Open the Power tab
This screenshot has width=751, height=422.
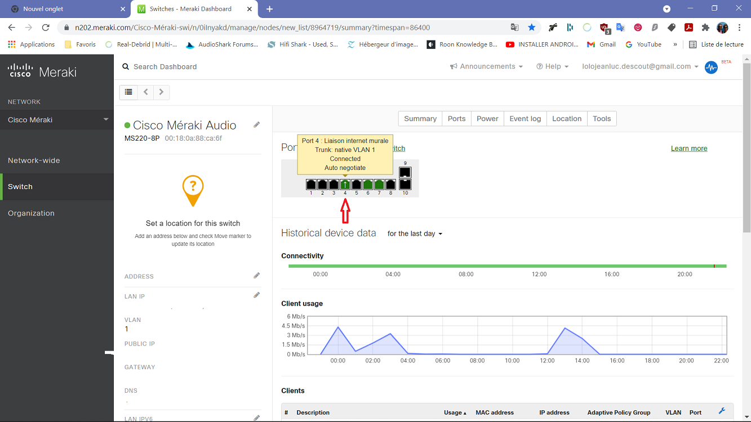(487, 119)
